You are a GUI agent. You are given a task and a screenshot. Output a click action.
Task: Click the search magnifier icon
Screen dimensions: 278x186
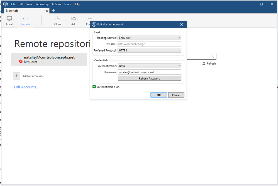pos(212,56)
